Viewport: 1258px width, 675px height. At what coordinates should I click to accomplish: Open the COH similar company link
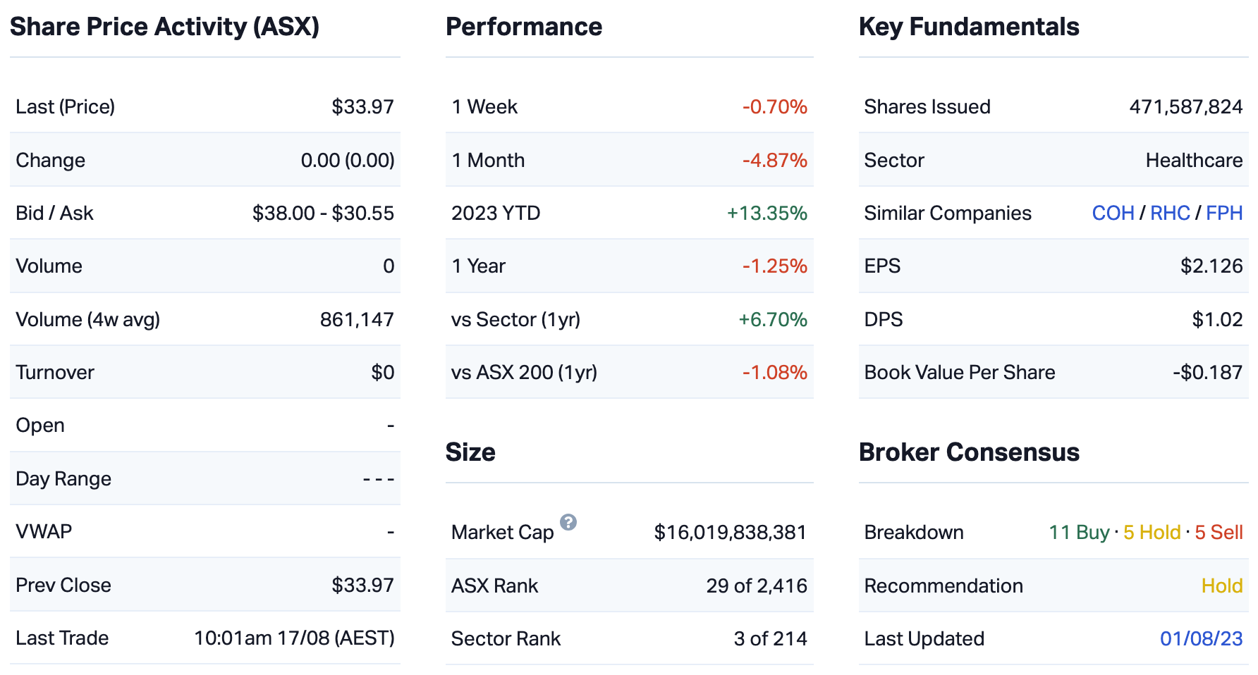coord(1113,213)
